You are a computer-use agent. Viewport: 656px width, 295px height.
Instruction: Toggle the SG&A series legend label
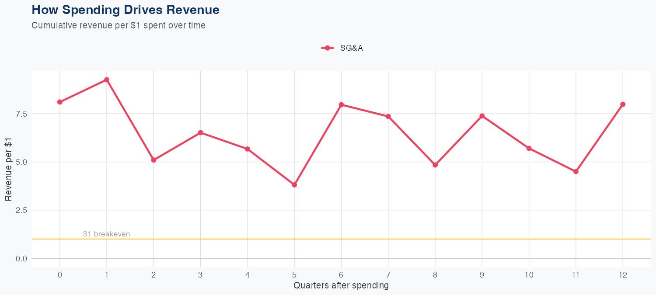(x=351, y=48)
